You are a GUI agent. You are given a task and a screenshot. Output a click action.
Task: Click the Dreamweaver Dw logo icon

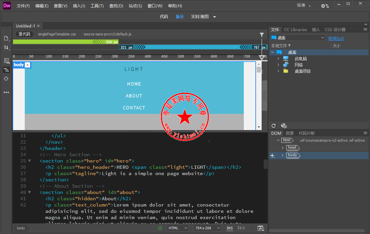(7, 6)
